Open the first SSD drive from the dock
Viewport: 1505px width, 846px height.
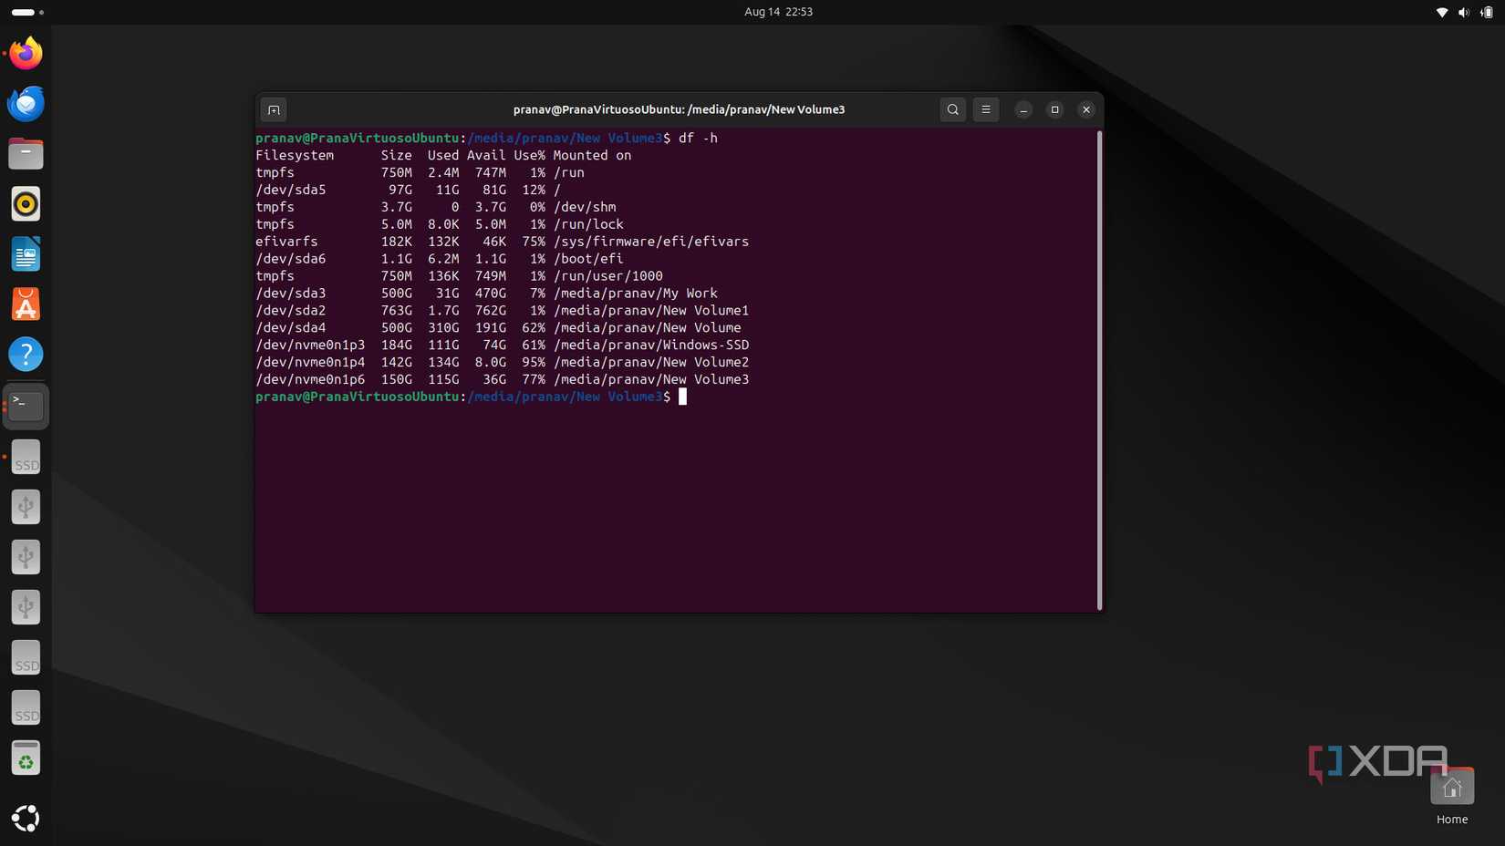point(25,456)
